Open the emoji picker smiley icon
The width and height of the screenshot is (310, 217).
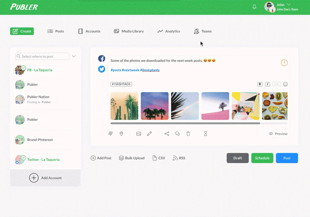click(285, 84)
